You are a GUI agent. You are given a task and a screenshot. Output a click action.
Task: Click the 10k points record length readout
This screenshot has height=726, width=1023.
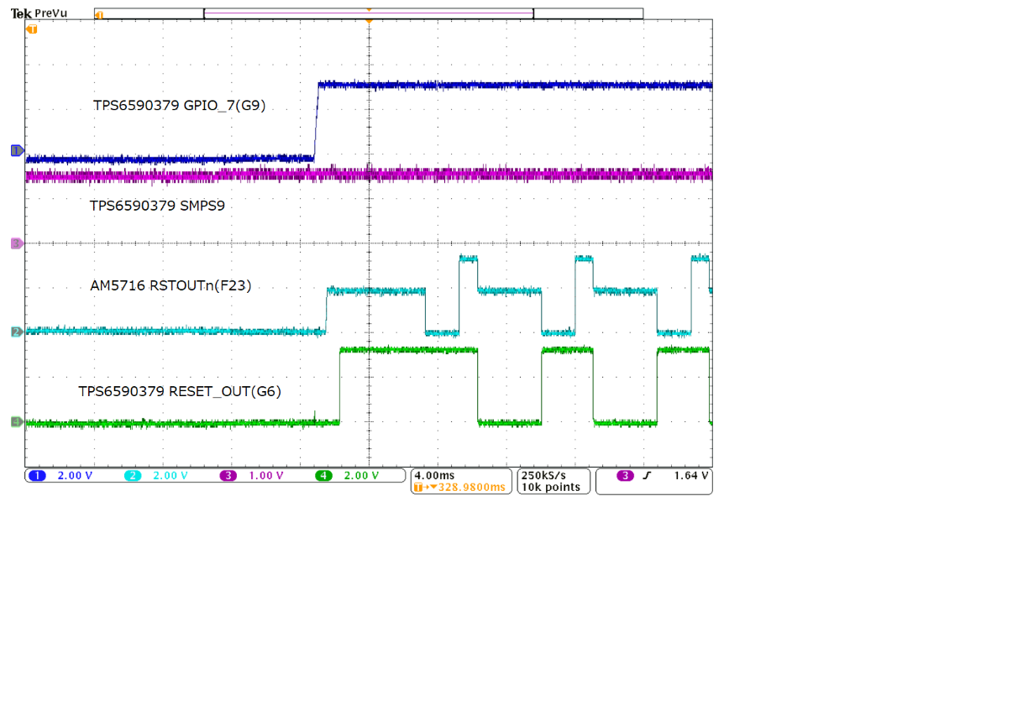coord(550,487)
